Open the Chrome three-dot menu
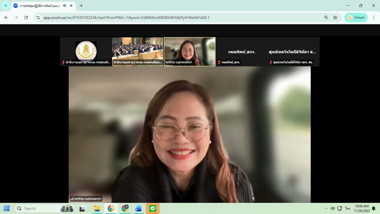 [x=374, y=17]
